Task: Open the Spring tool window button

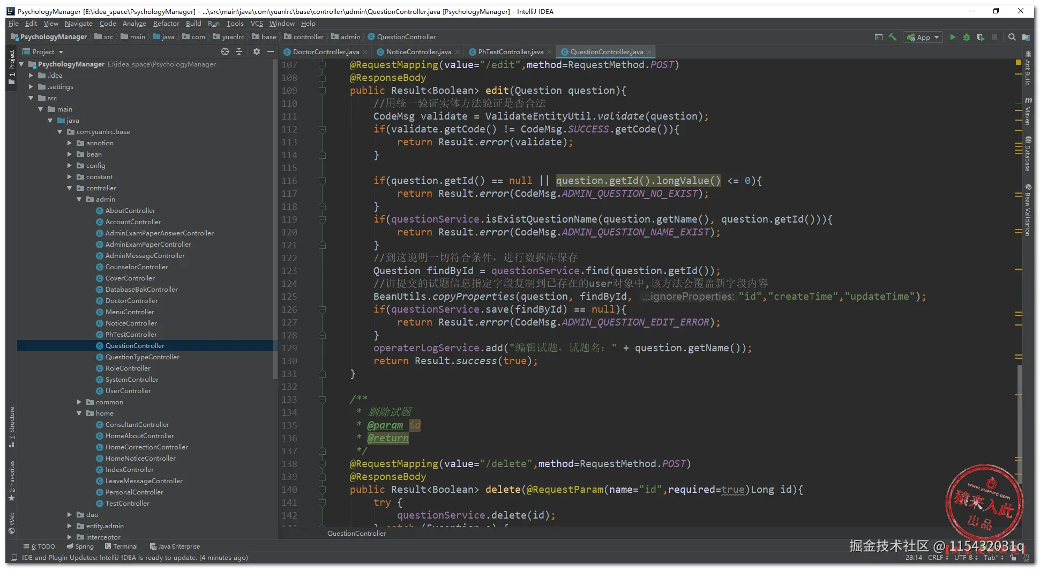Action: 80,546
